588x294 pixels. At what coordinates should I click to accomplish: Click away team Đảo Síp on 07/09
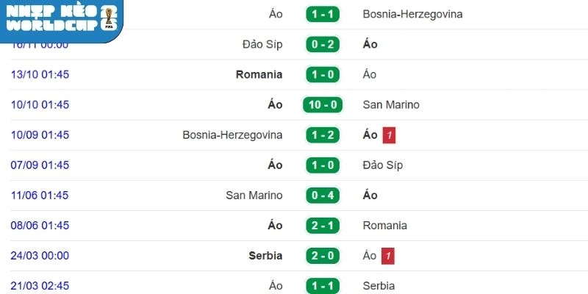[383, 165]
